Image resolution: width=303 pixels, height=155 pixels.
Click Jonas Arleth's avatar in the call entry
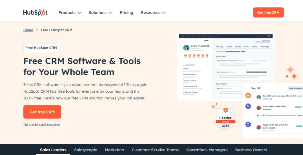(x=259, y=108)
